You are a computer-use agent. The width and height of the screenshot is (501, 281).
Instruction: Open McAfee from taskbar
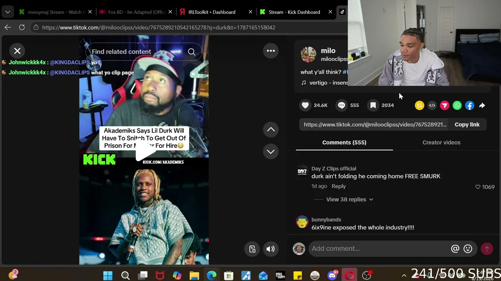click(160, 276)
